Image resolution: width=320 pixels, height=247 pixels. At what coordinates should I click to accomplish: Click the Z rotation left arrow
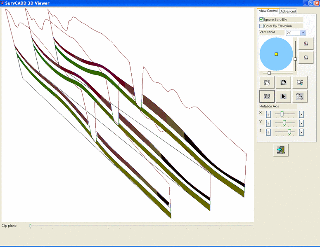(268, 132)
